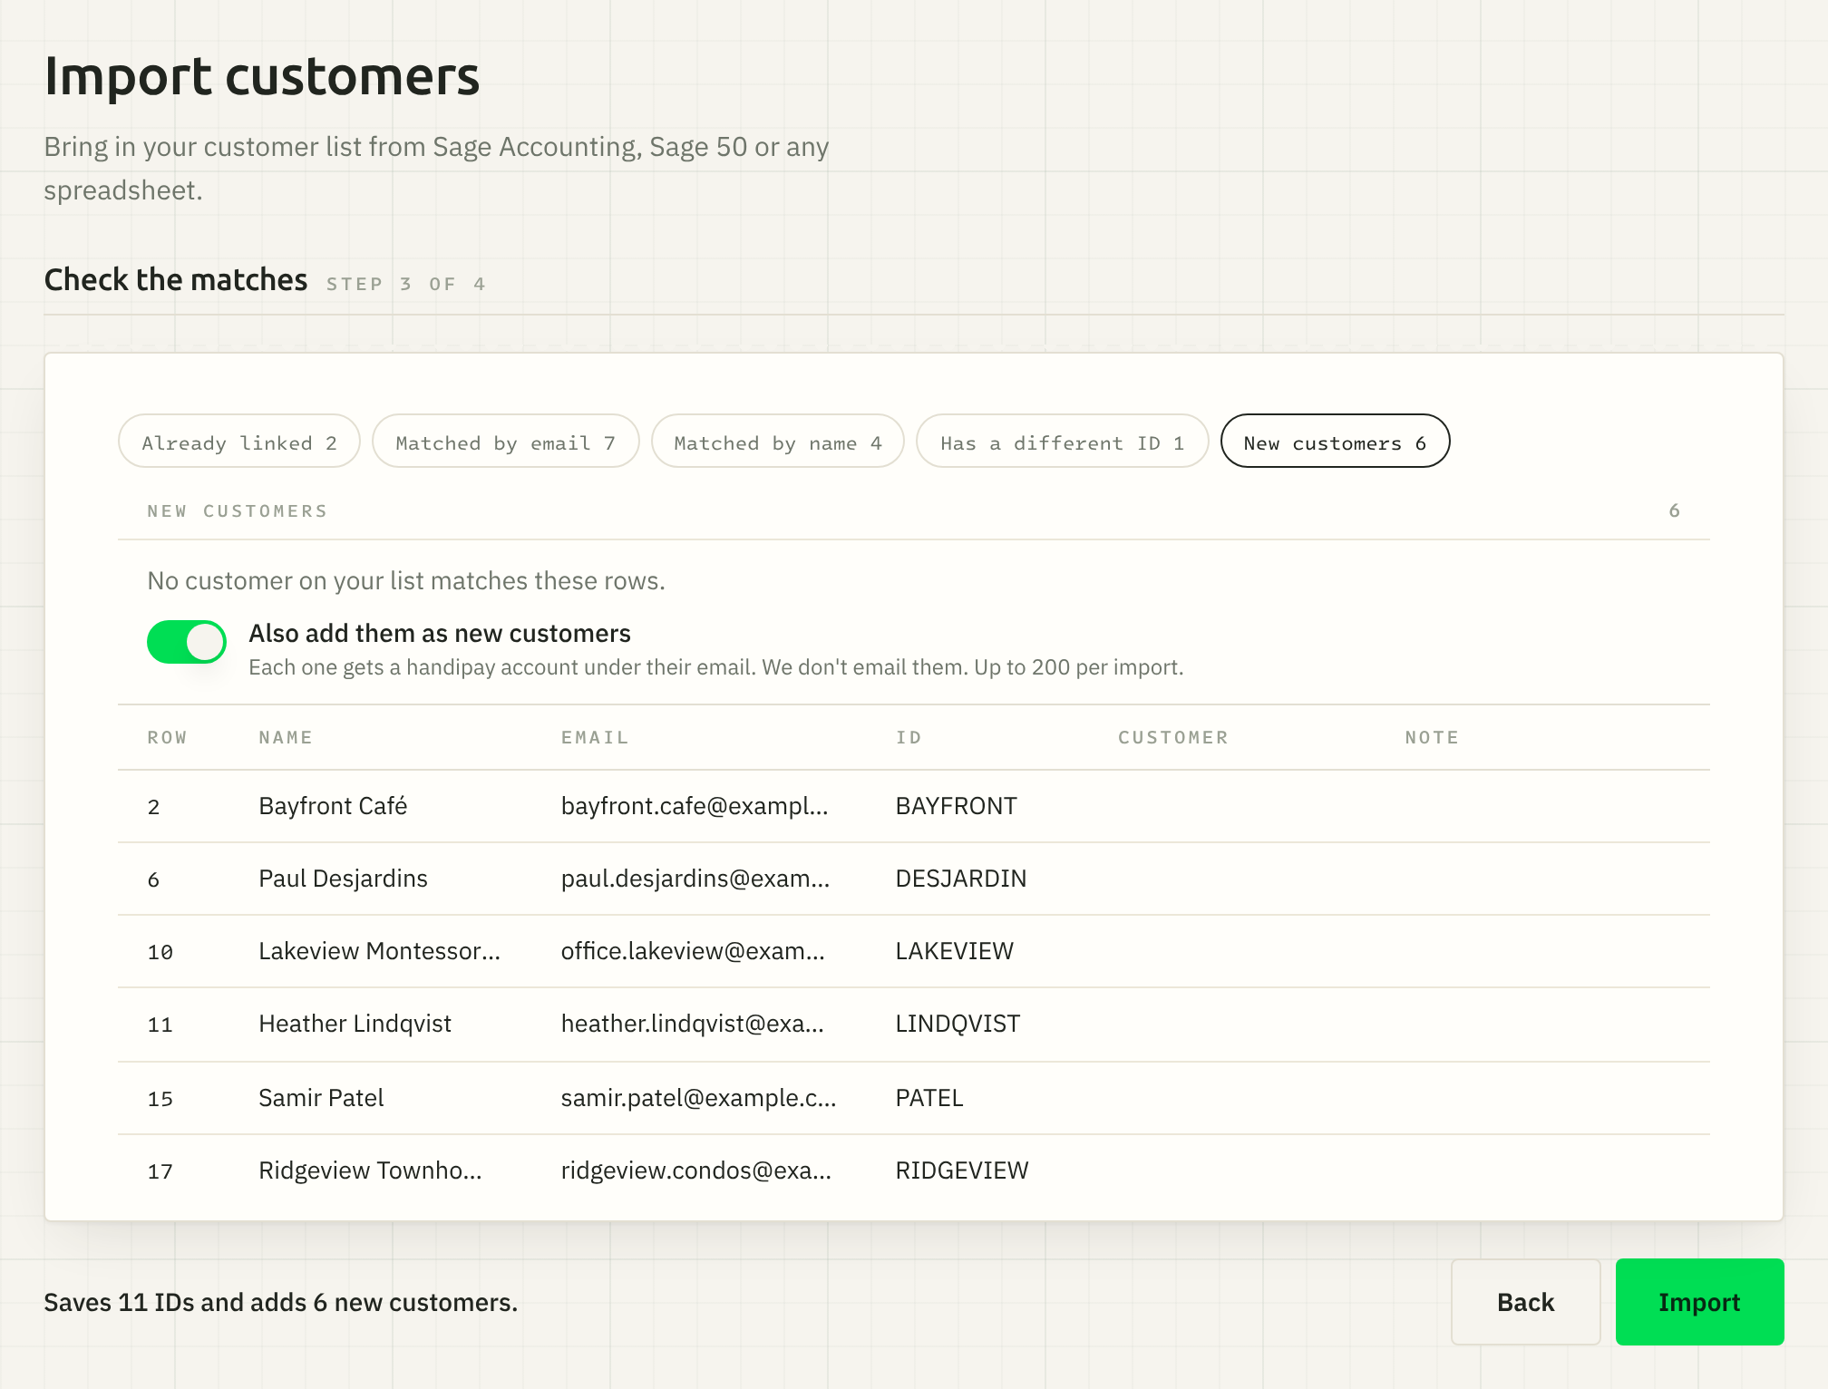Click the 'STEP 3 OF 4' indicator
1828x1389 pixels.
tap(406, 284)
